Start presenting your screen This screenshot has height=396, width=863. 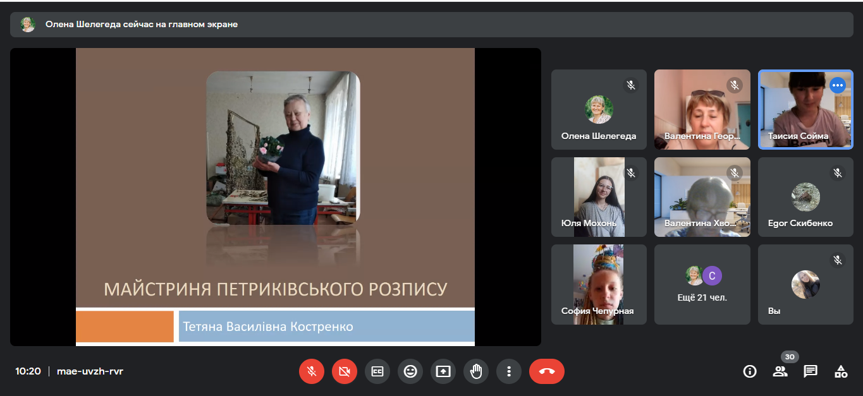(443, 371)
